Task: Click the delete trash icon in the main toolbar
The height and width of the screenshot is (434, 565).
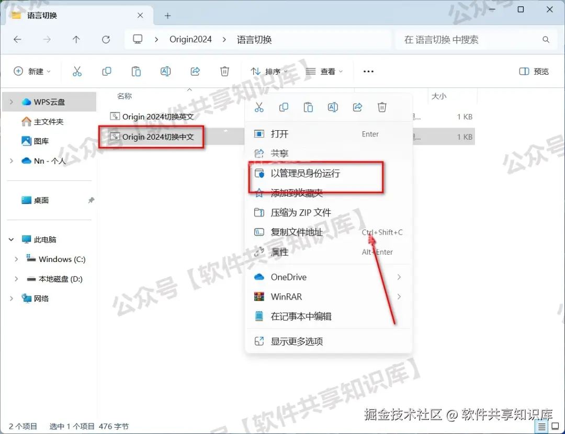Action: click(x=224, y=71)
